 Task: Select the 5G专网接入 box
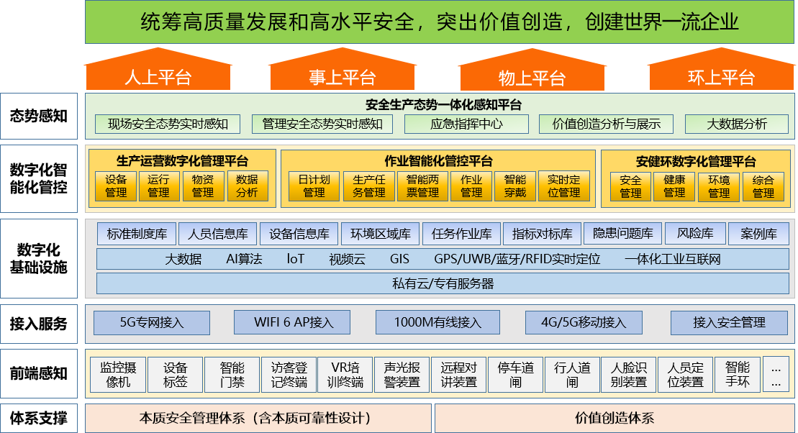coord(152,322)
